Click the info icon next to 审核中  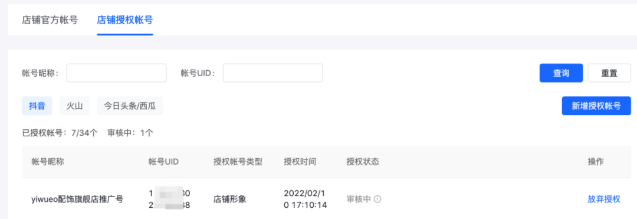377,199
